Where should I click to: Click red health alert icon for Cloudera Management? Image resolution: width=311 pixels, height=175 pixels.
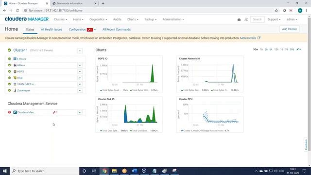tap(9, 112)
